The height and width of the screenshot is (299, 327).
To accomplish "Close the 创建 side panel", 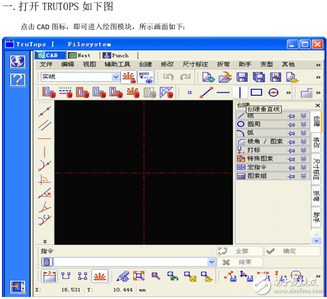I will click(317, 105).
